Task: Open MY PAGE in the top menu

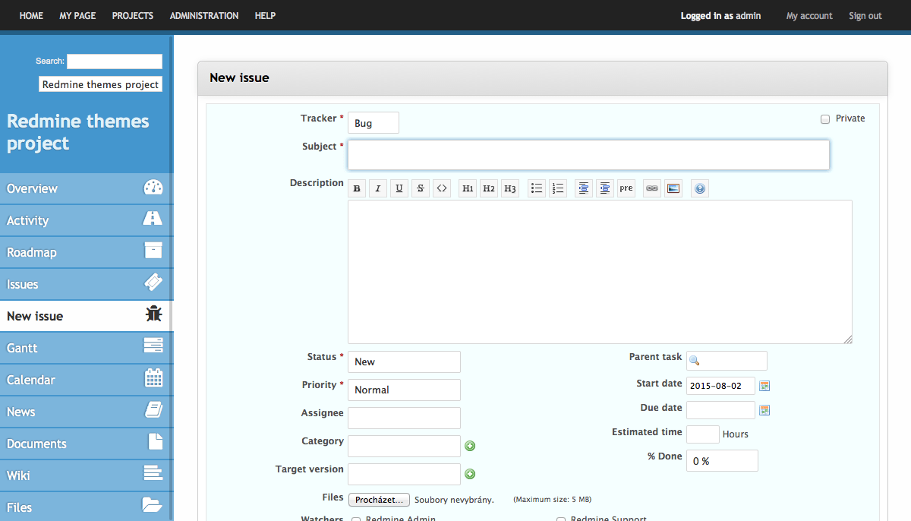Action: tap(77, 16)
